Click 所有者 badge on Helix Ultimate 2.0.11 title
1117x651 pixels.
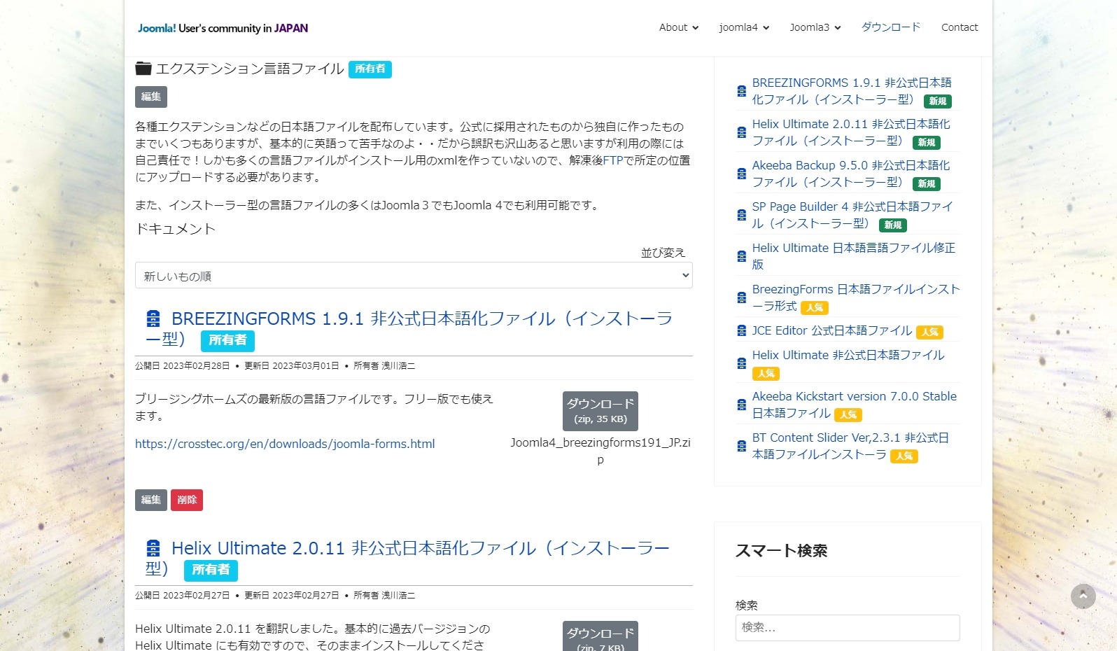[x=211, y=570]
